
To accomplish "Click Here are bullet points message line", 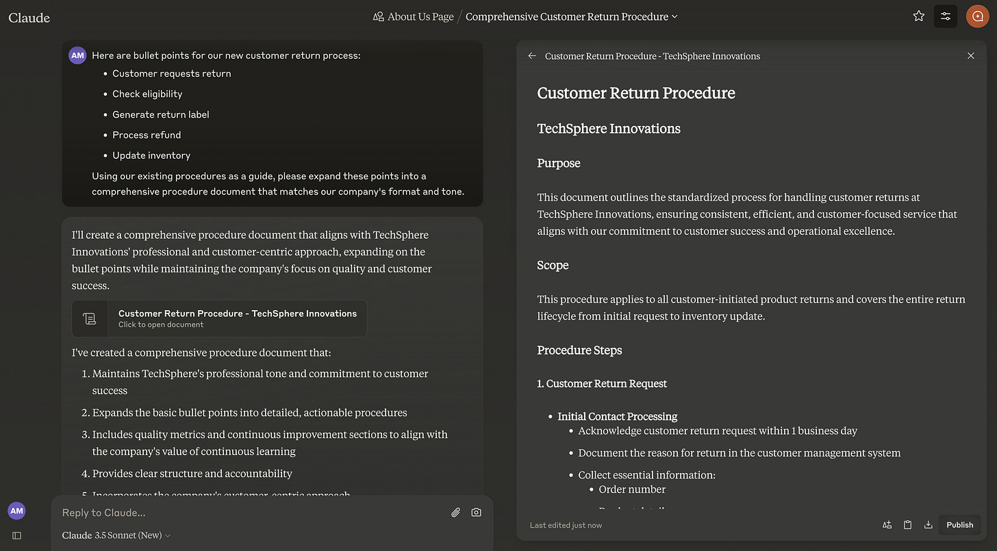I will (226, 55).
